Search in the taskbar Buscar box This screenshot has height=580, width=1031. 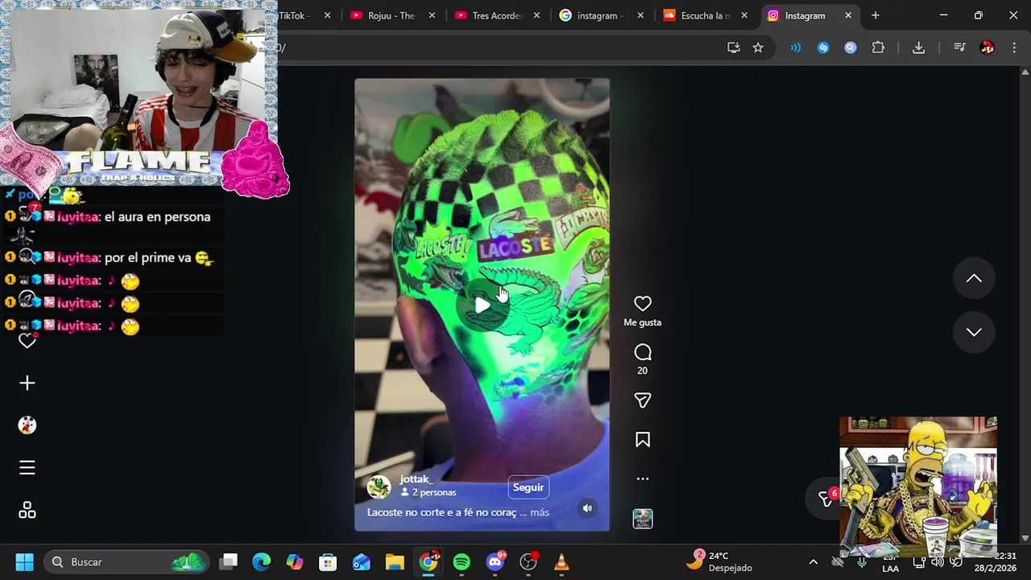click(126, 562)
